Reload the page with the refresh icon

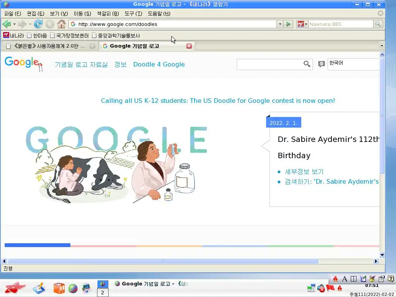(x=38, y=24)
